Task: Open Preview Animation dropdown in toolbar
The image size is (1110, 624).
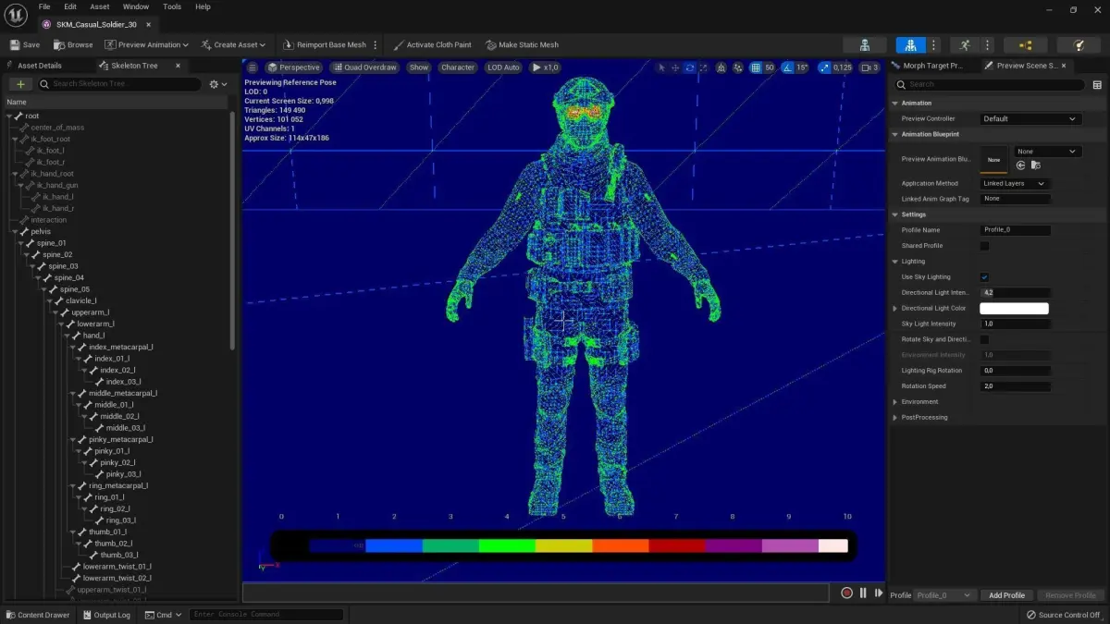Action: [146, 44]
